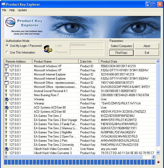This screenshot has height=168, width=164.
Task: Click the user with key authorization icon
Action: pos(47,49)
